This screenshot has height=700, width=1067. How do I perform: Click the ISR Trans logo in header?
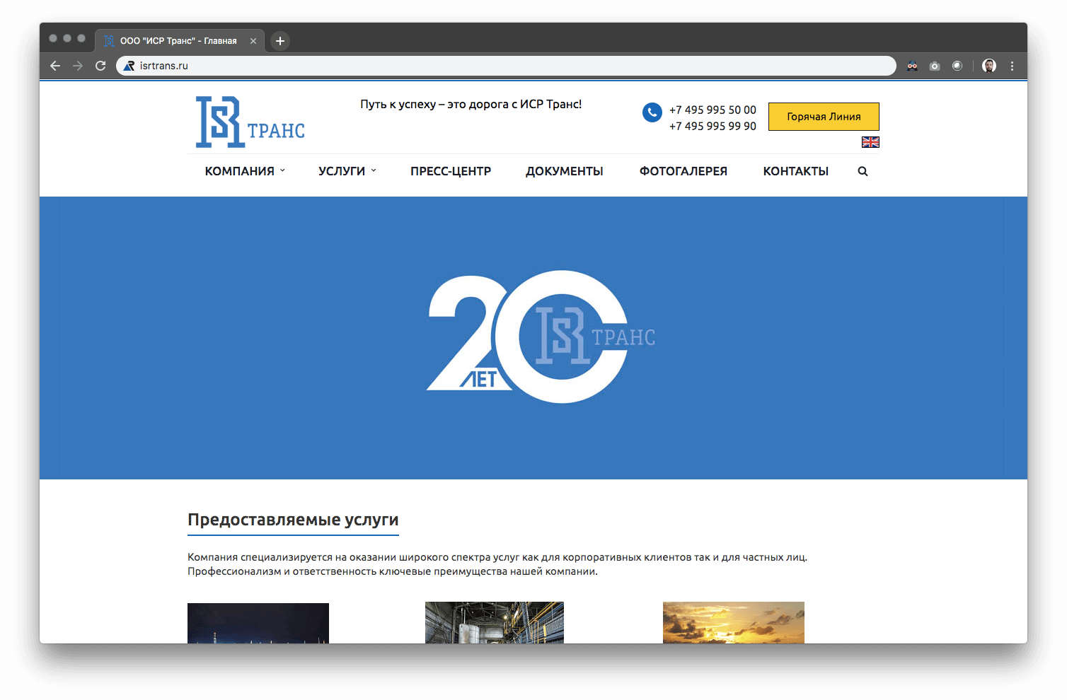pyautogui.click(x=250, y=122)
